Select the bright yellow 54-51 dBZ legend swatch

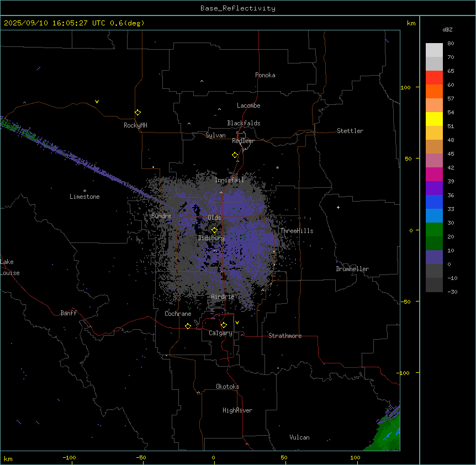point(434,119)
